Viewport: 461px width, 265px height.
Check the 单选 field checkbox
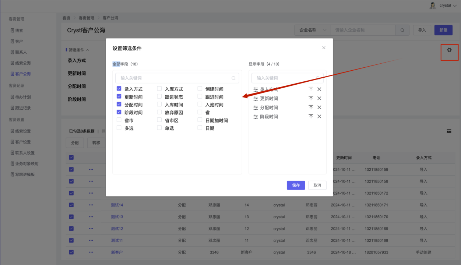click(159, 128)
